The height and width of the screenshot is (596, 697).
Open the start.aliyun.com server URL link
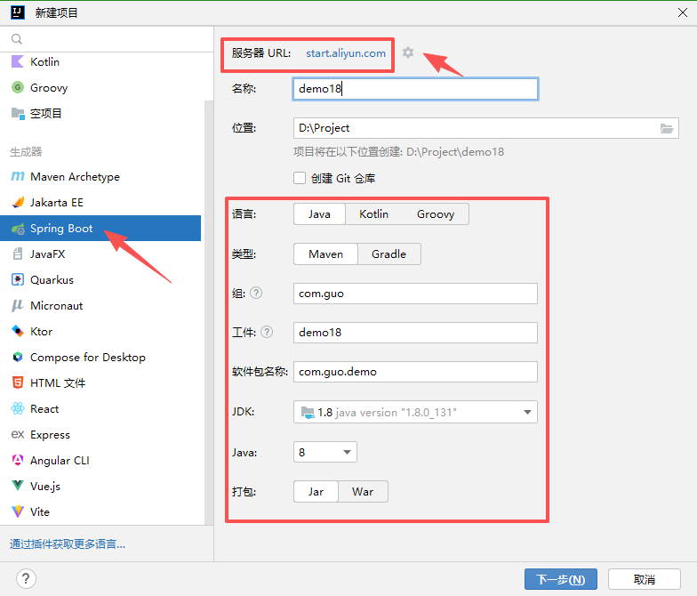(346, 52)
